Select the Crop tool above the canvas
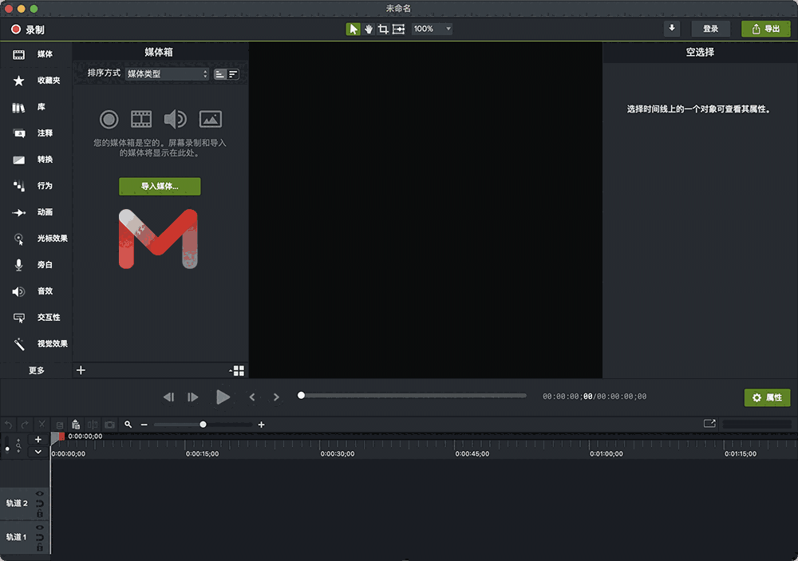Screen dimensions: 798x561 (383, 28)
